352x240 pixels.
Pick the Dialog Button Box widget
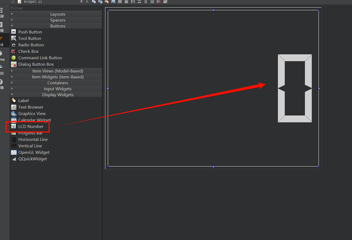[36, 64]
